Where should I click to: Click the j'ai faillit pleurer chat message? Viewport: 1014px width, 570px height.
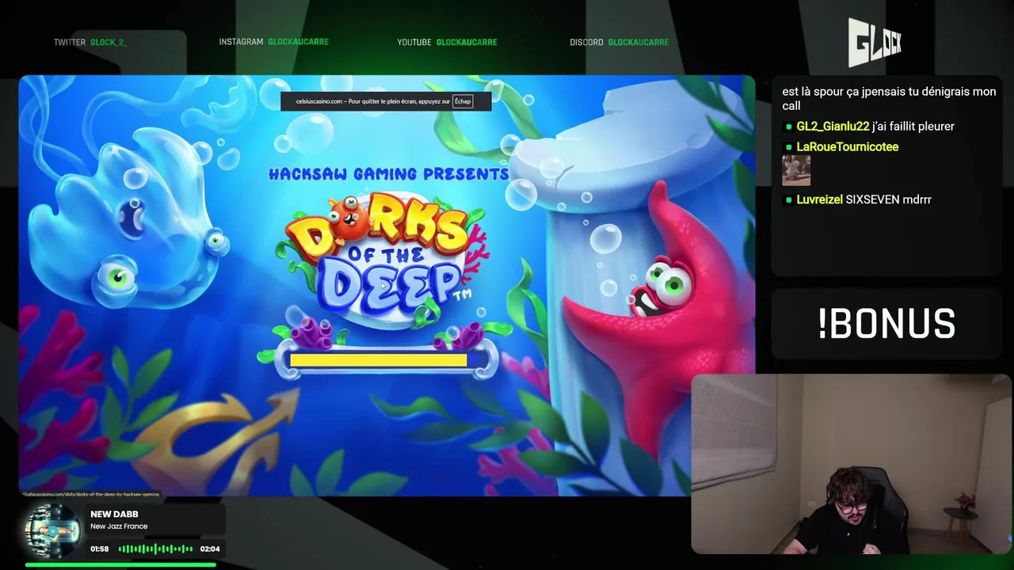coord(913,127)
